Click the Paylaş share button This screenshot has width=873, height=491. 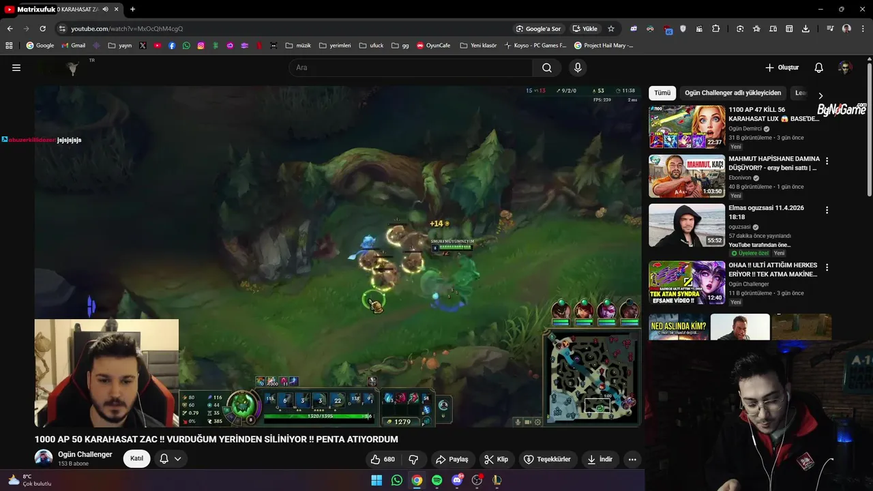point(452,459)
